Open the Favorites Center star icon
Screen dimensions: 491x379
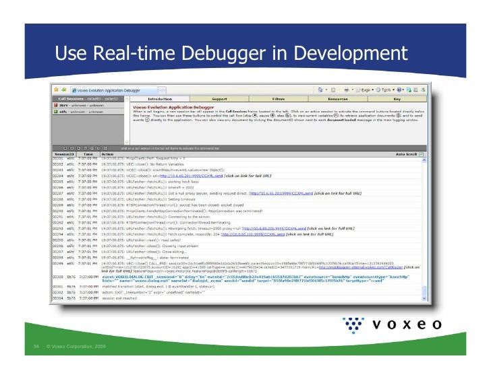[57, 90]
